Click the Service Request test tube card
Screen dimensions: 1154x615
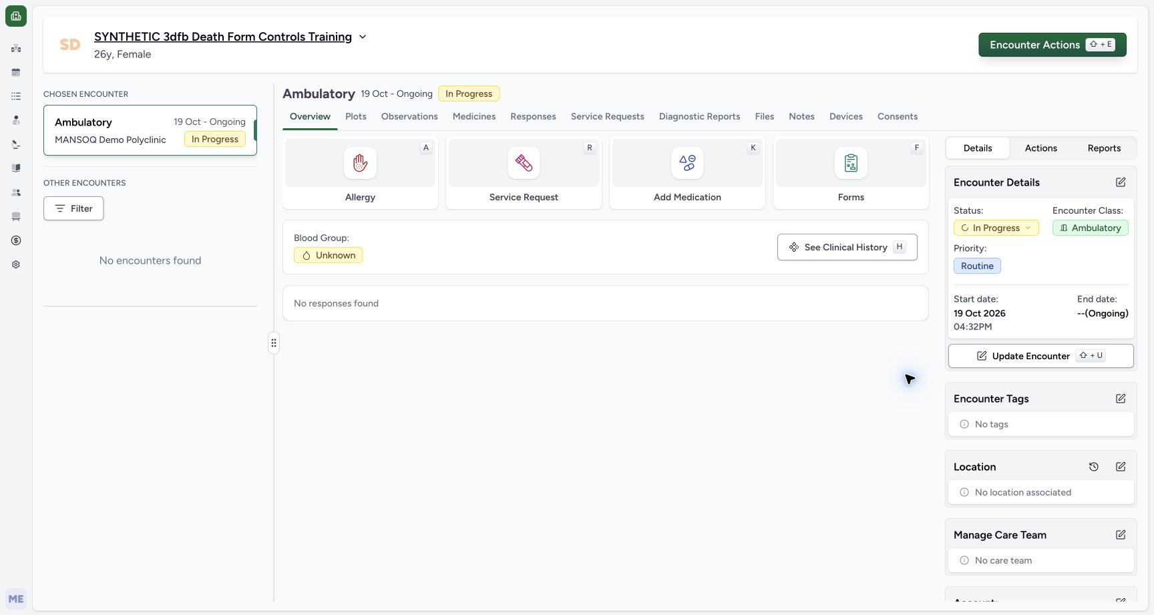point(524,173)
